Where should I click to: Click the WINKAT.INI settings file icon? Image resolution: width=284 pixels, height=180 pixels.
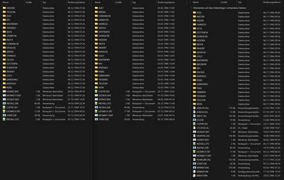pyautogui.click(x=194, y=172)
